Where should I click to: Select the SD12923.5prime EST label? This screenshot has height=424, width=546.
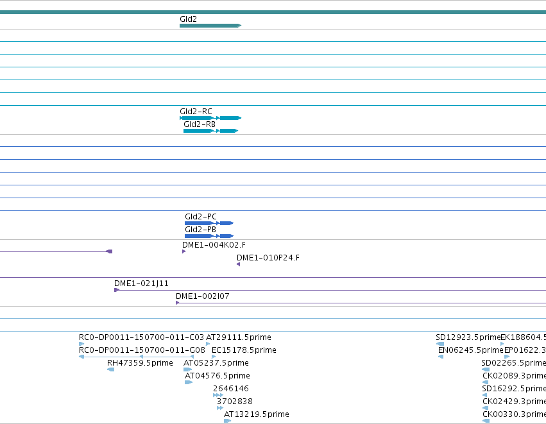[468, 337]
